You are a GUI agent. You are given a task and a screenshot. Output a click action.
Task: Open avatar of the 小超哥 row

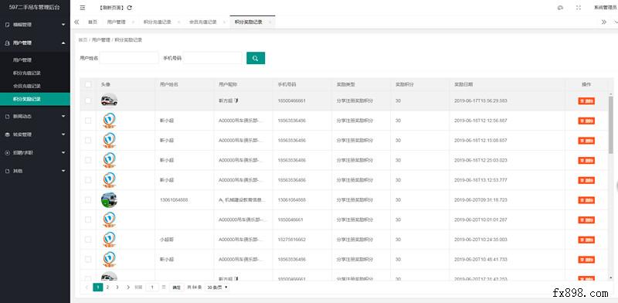(109, 240)
